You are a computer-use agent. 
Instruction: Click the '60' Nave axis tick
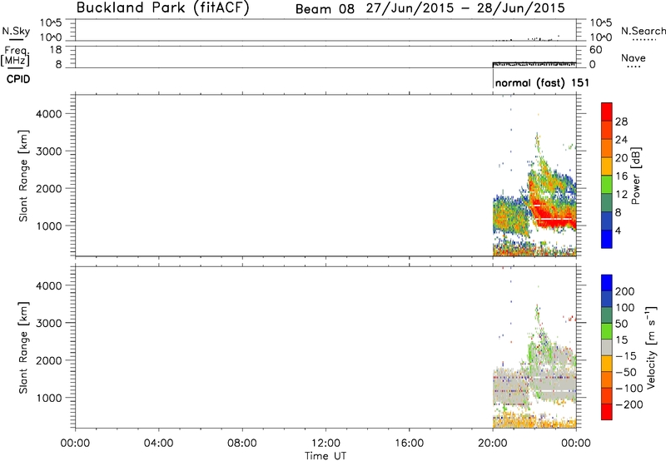pyautogui.click(x=596, y=50)
